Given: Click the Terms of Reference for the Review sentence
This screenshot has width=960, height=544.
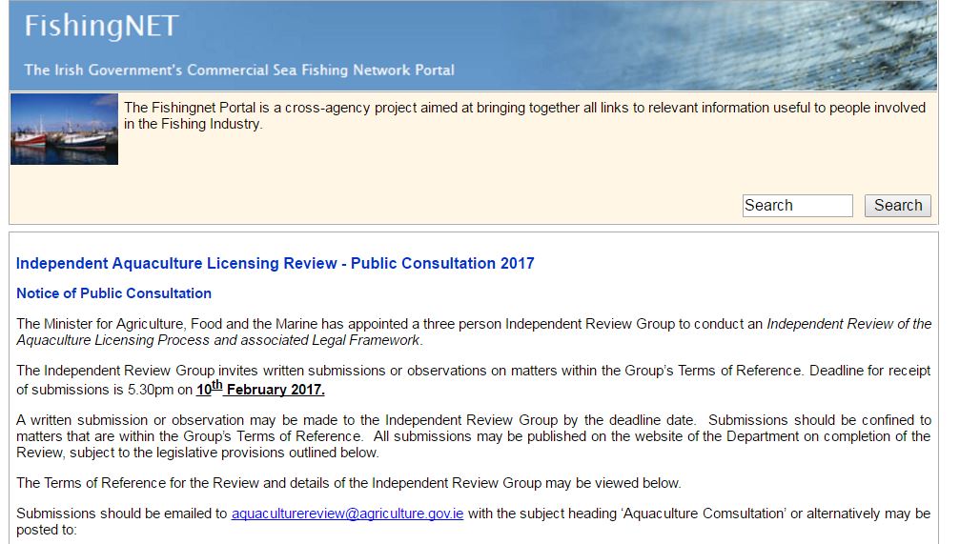Looking at the screenshot, I should coord(348,483).
